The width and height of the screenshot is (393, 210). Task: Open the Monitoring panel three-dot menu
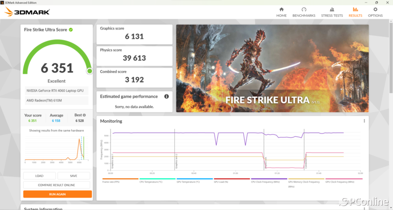[364, 121]
